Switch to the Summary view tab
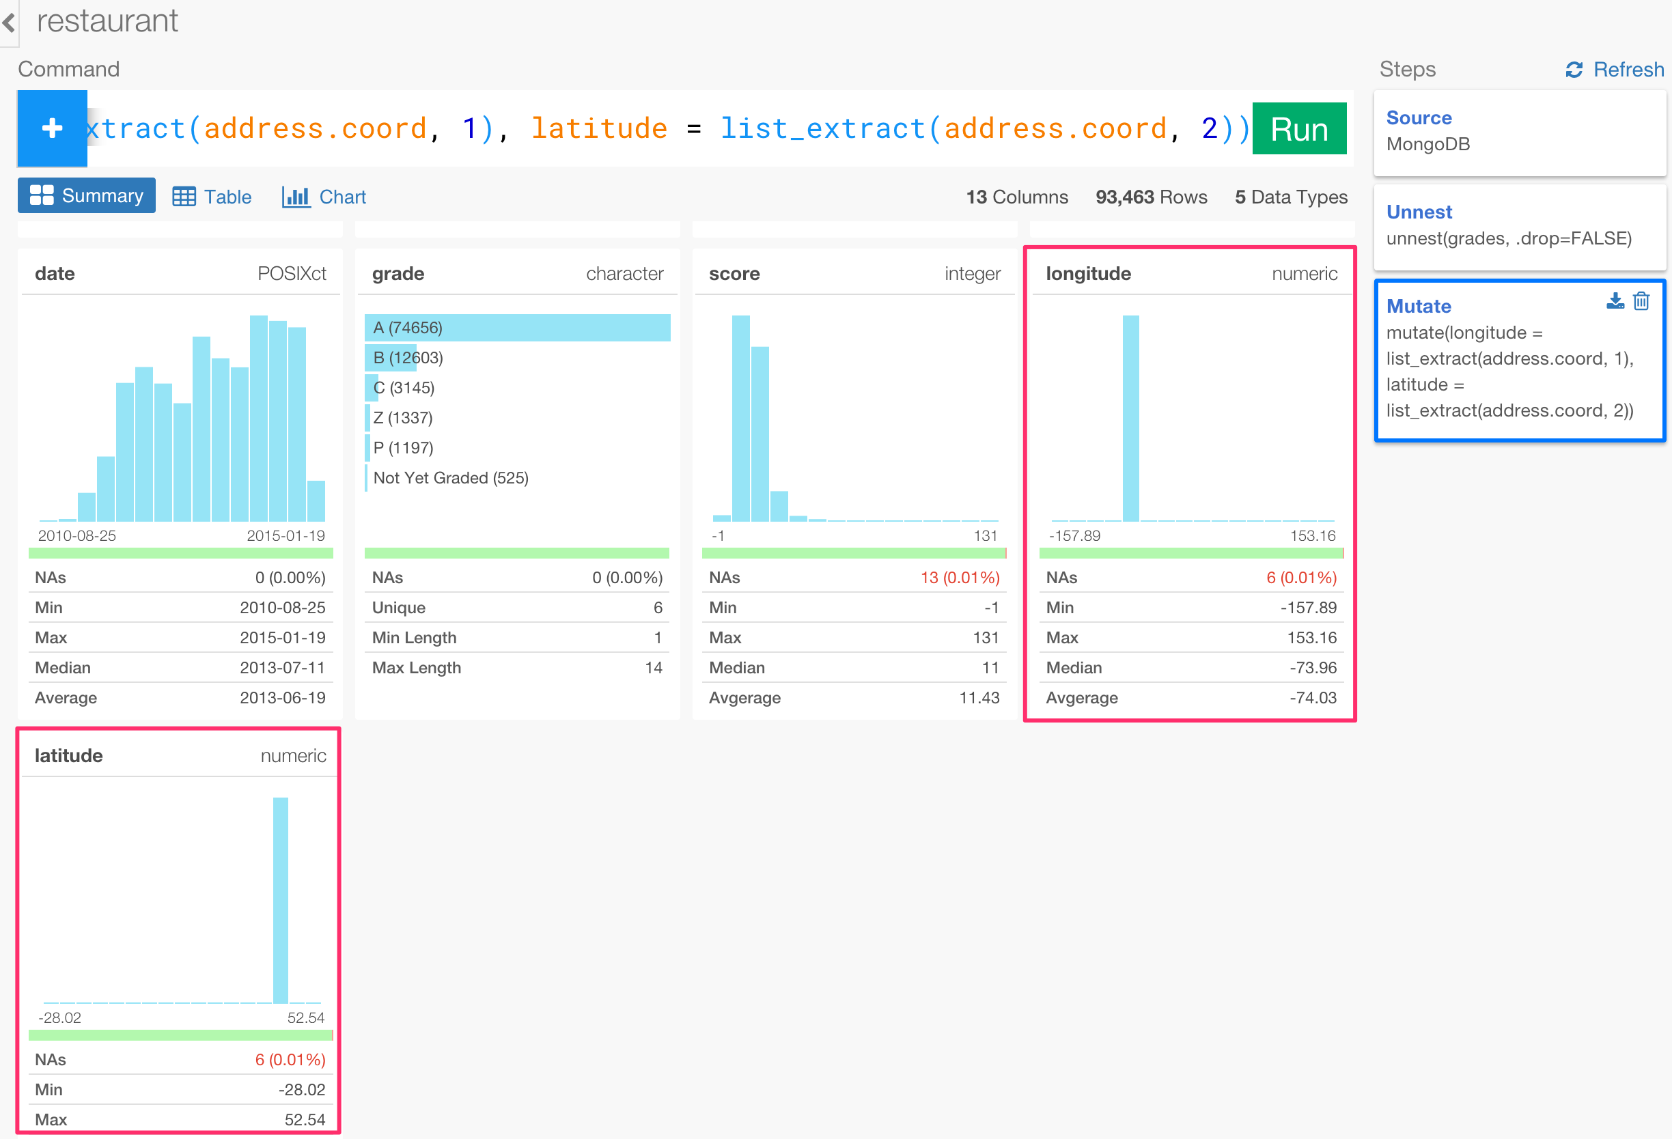Screen dimensions: 1672x1139 86,195
